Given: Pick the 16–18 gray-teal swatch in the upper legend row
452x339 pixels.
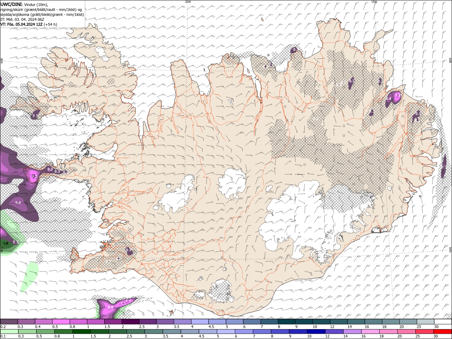Looking at the screenshot, I should click(373, 322).
